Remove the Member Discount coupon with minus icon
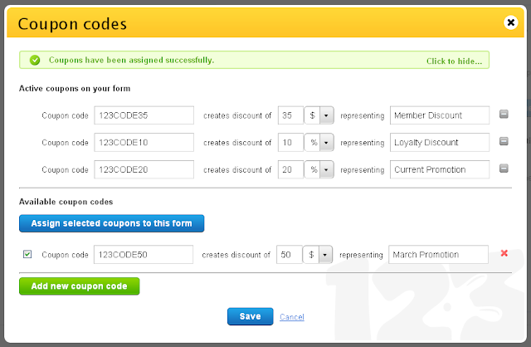531x347 pixels. [504, 115]
